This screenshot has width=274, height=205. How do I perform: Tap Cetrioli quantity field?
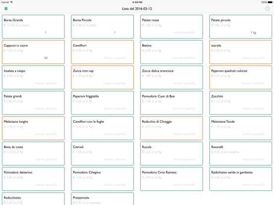[115, 159]
